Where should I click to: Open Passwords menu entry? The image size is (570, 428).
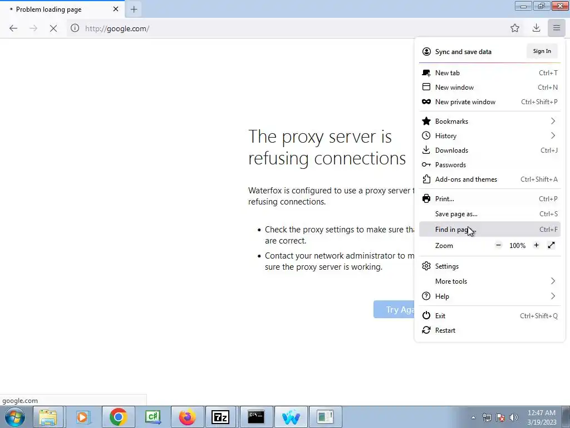click(490, 165)
